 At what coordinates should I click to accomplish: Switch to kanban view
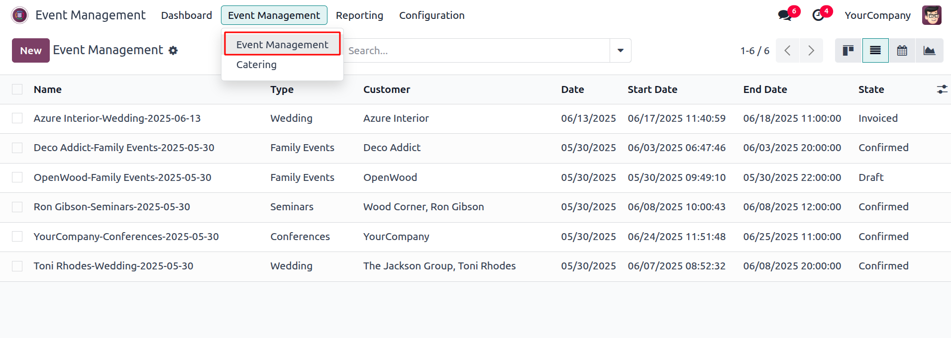click(x=848, y=51)
